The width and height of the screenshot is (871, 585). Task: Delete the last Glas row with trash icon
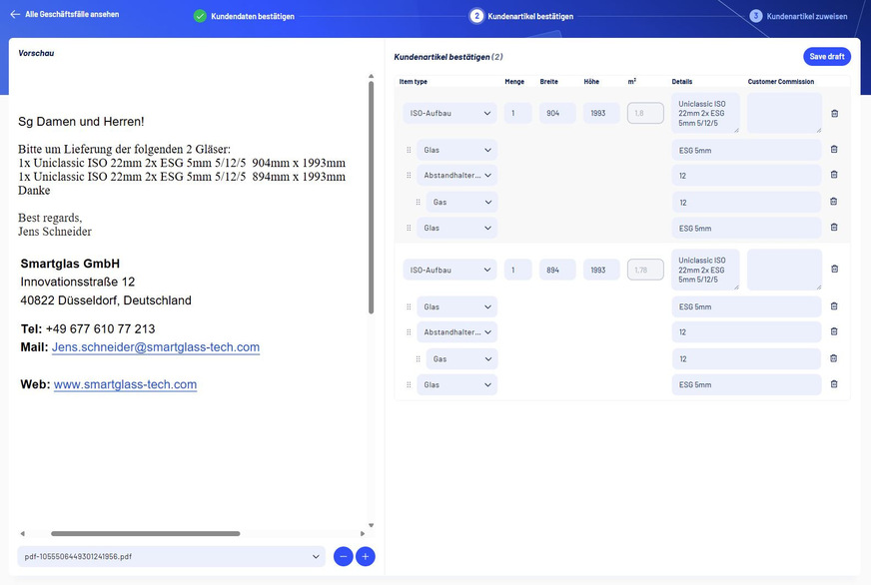(x=834, y=384)
